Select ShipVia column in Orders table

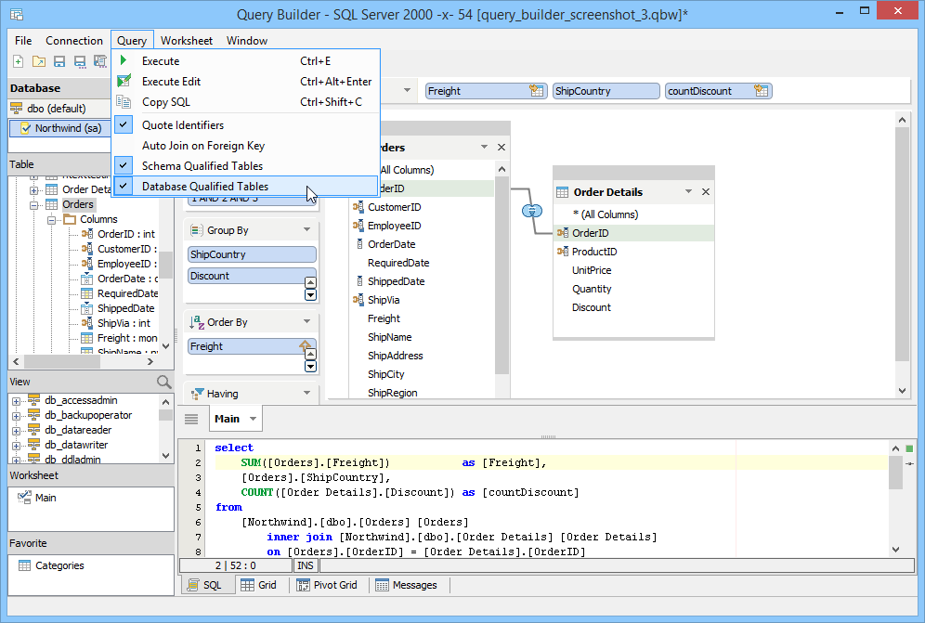coord(384,300)
